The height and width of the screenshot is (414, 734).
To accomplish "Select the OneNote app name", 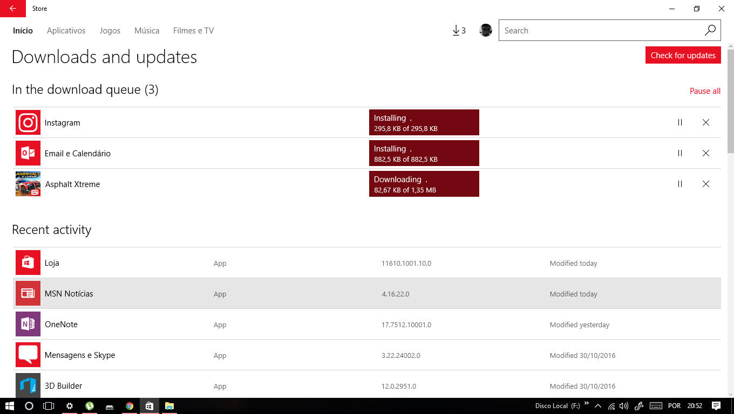I will [61, 325].
